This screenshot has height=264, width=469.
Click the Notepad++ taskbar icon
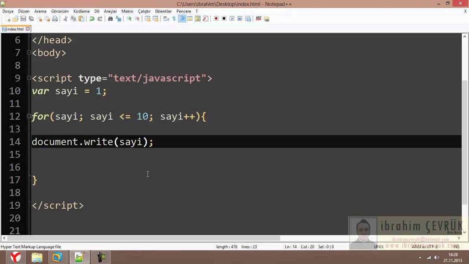point(80,257)
